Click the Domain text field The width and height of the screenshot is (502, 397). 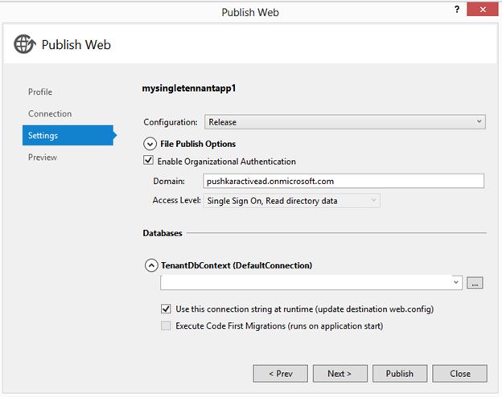pyautogui.click(x=344, y=182)
